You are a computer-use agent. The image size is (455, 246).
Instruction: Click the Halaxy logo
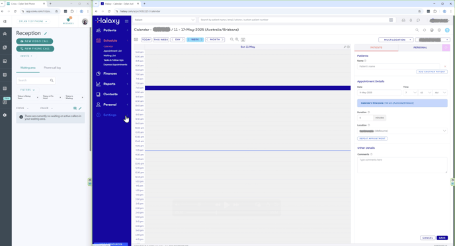point(107,20)
